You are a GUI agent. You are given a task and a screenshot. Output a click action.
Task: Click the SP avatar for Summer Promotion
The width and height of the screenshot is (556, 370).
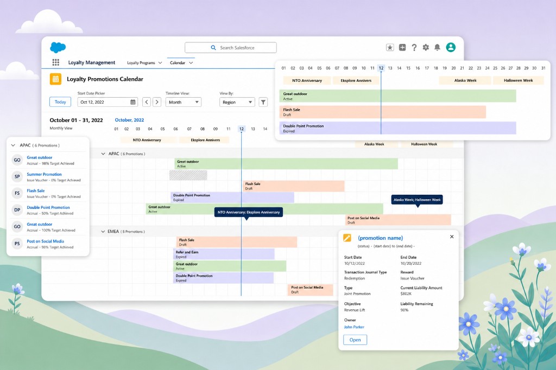coord(17,176)
